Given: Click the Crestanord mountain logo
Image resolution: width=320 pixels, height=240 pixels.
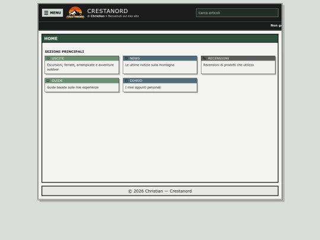Looking at the screenshot, I should 75,12.
